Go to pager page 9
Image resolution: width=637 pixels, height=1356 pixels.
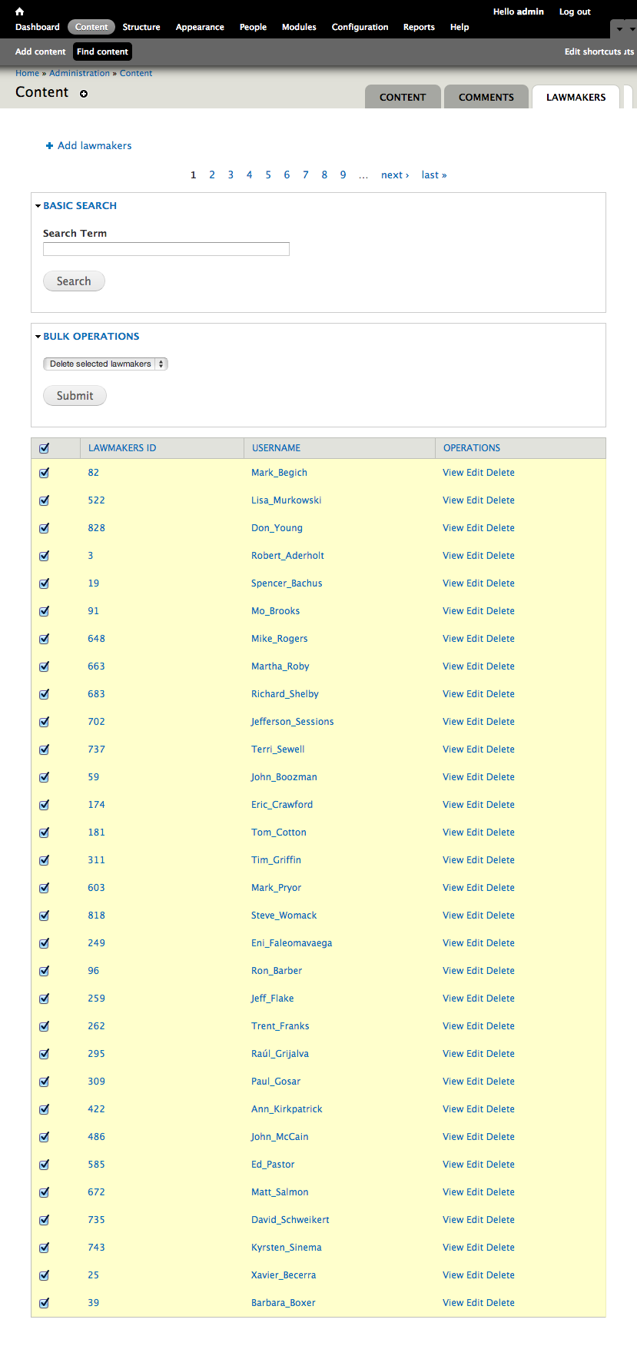(x=343, y=174)
